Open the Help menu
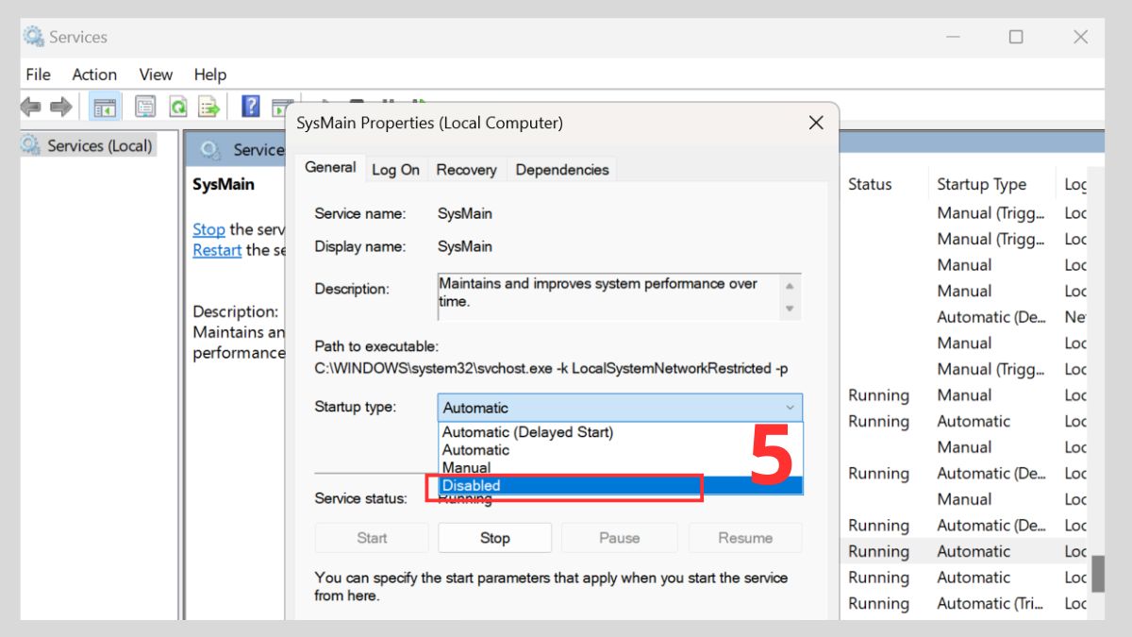This screenshot has width=1132, height=637. coord(210,75)
